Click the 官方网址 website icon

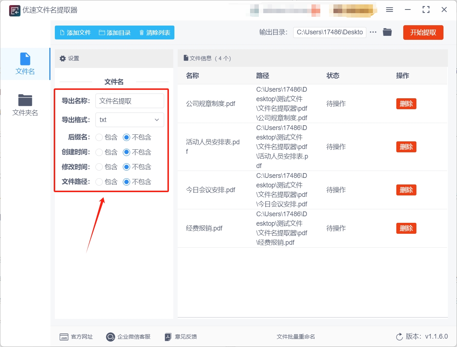(64, 337)
